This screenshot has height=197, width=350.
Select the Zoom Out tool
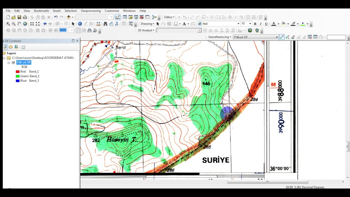point(14,24)
